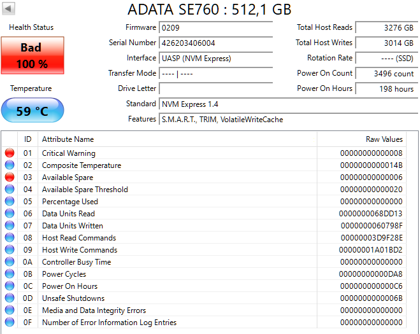Select raw value 00000003D9F28E
The height and width of the screenshot is (334, 420).
[372, 238]
